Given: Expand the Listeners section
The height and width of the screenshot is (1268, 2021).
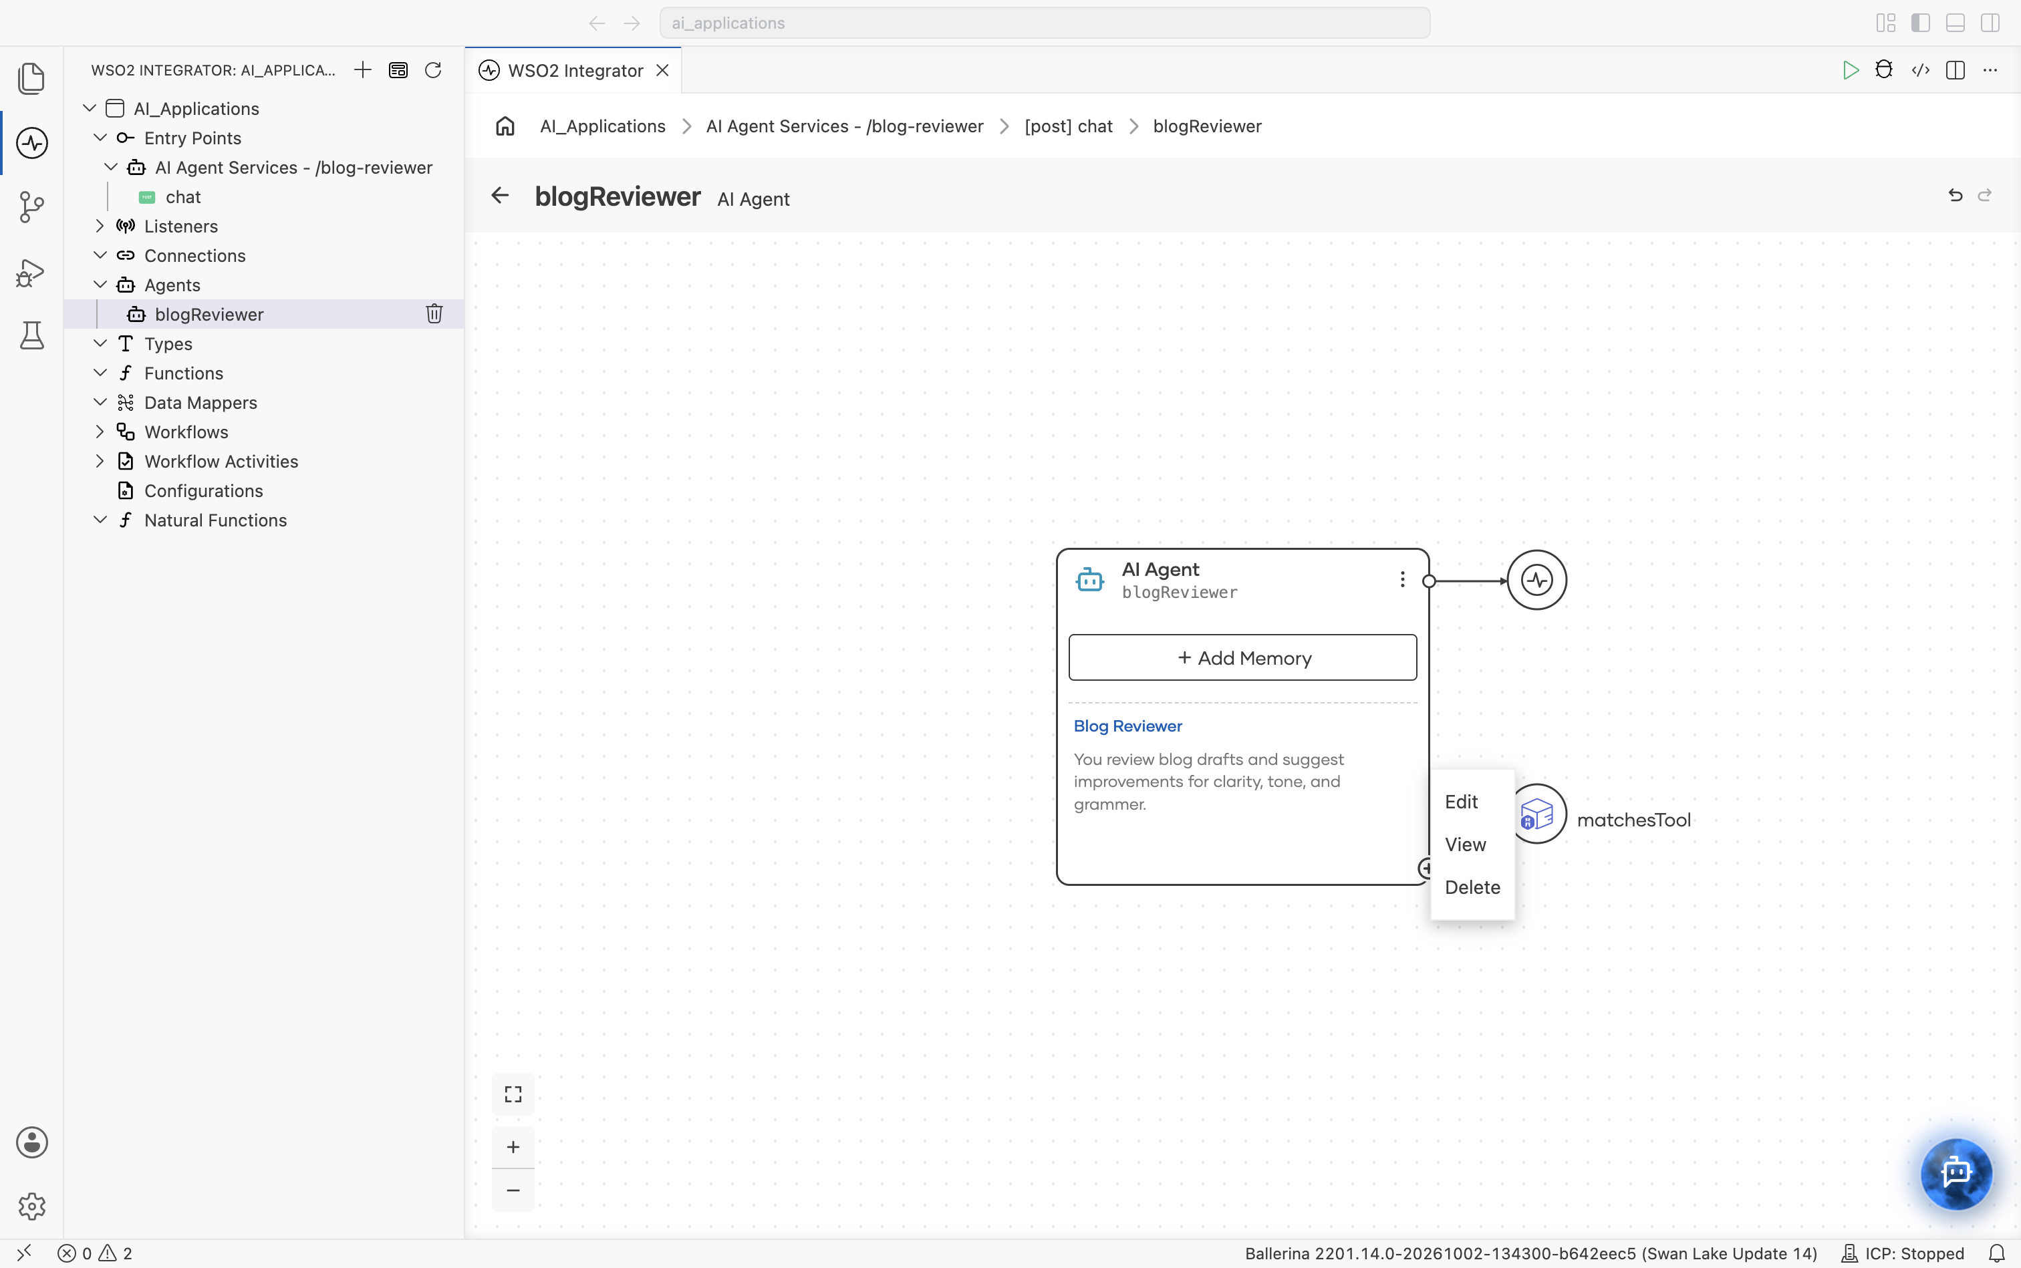Looking at the screenshot, I should (x=100, y=226).
